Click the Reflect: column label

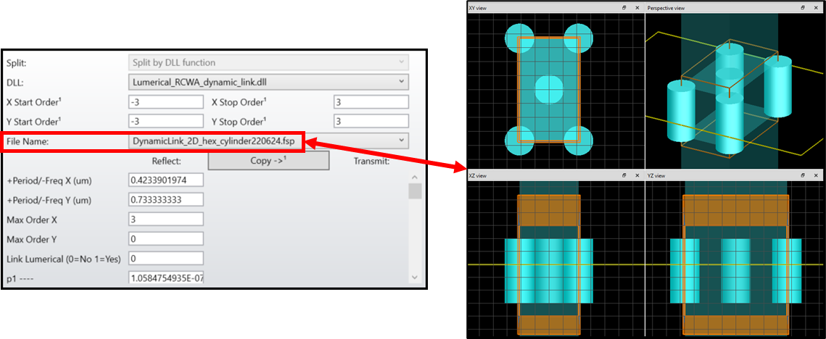(x=167, y=161)
